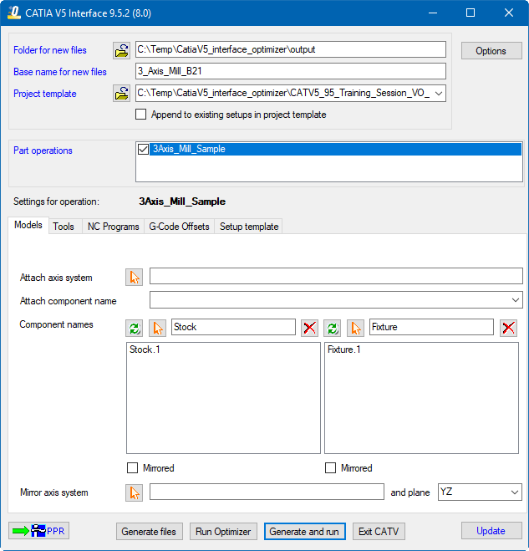
Task: Click the Fixture component name field
Action: click(431, 327)
